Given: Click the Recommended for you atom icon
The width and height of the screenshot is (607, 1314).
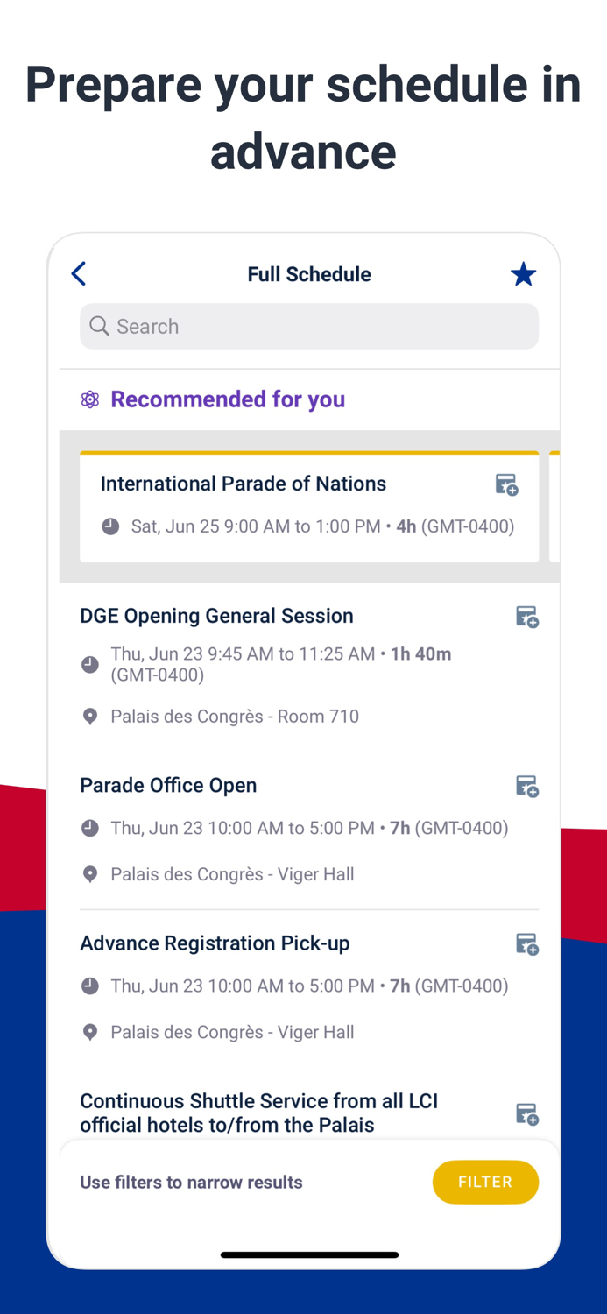Looking at the screenshot, I should click(x=89, y=399).
